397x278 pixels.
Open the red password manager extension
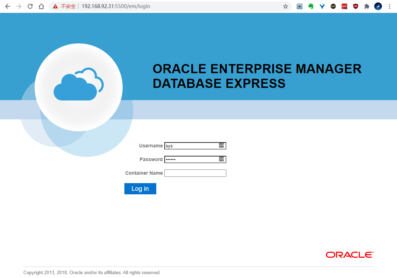coord(344,6)
